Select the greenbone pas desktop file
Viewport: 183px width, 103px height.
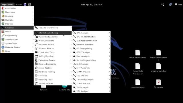point(138,84)
